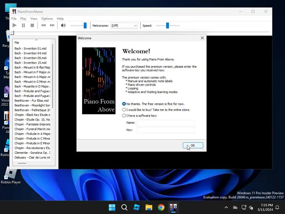This screenshot has height=214, width=285.
Task: Select Chopin - Revolutionary Etude
Action: 32,148
